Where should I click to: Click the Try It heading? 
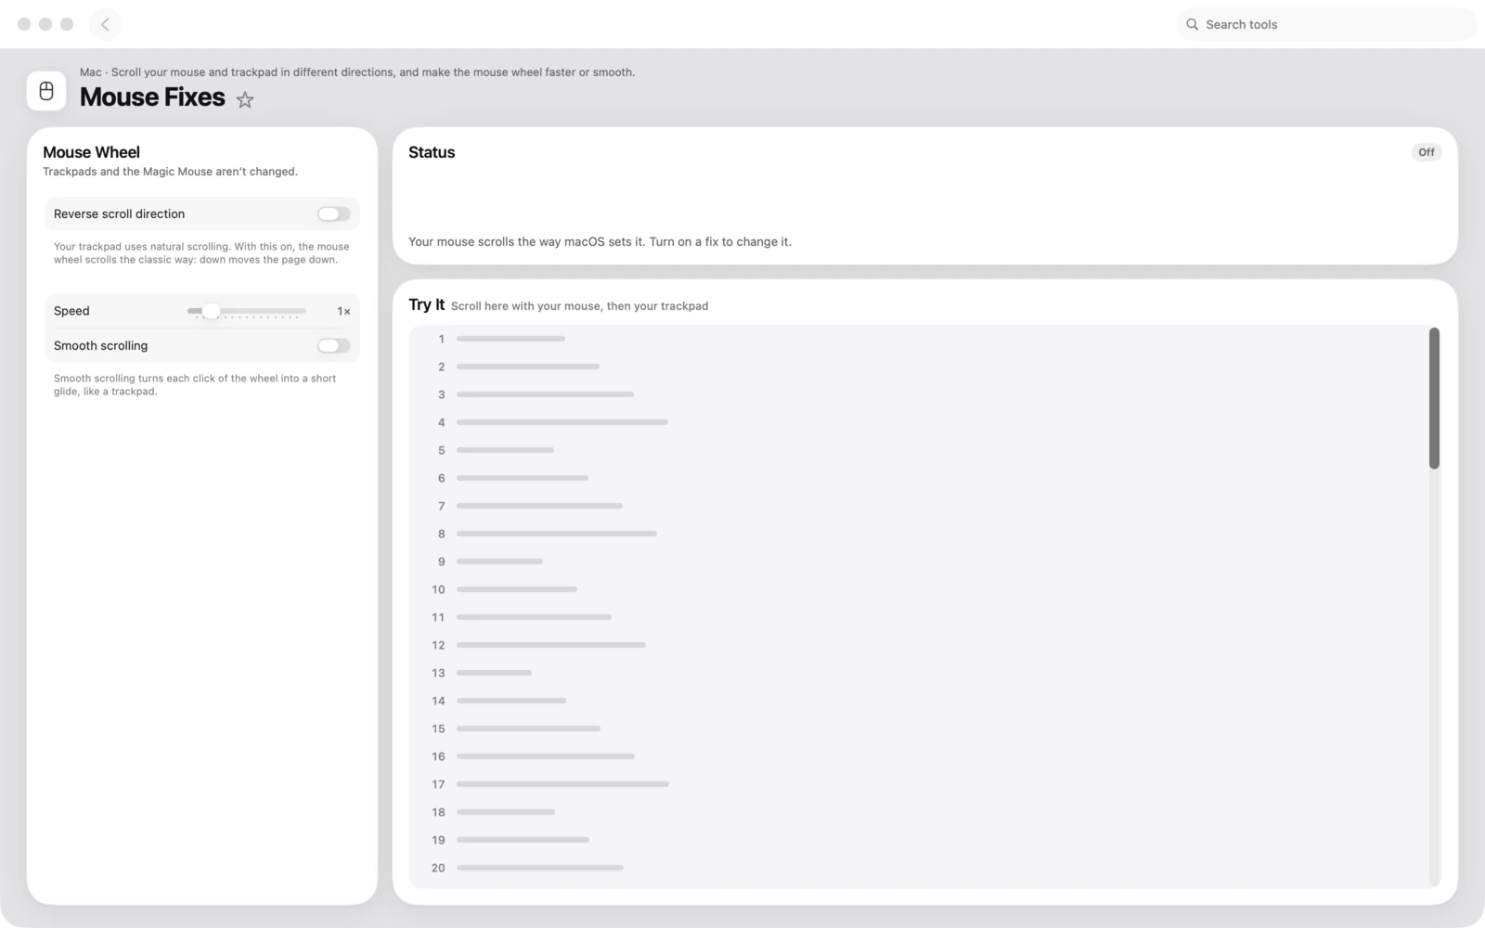[x=427, y=304]
